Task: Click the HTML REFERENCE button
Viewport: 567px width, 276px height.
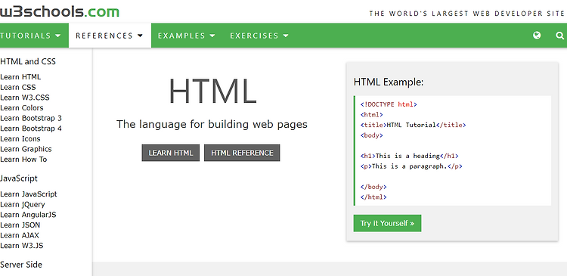Action: (x=242, y=153)
